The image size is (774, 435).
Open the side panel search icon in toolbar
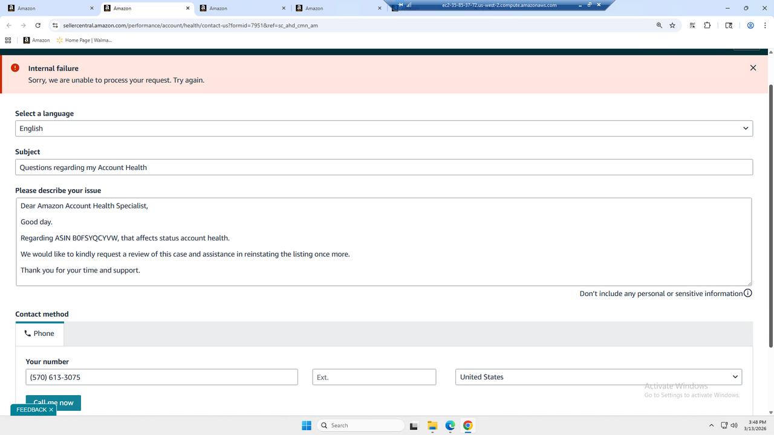tap(729, 25)
